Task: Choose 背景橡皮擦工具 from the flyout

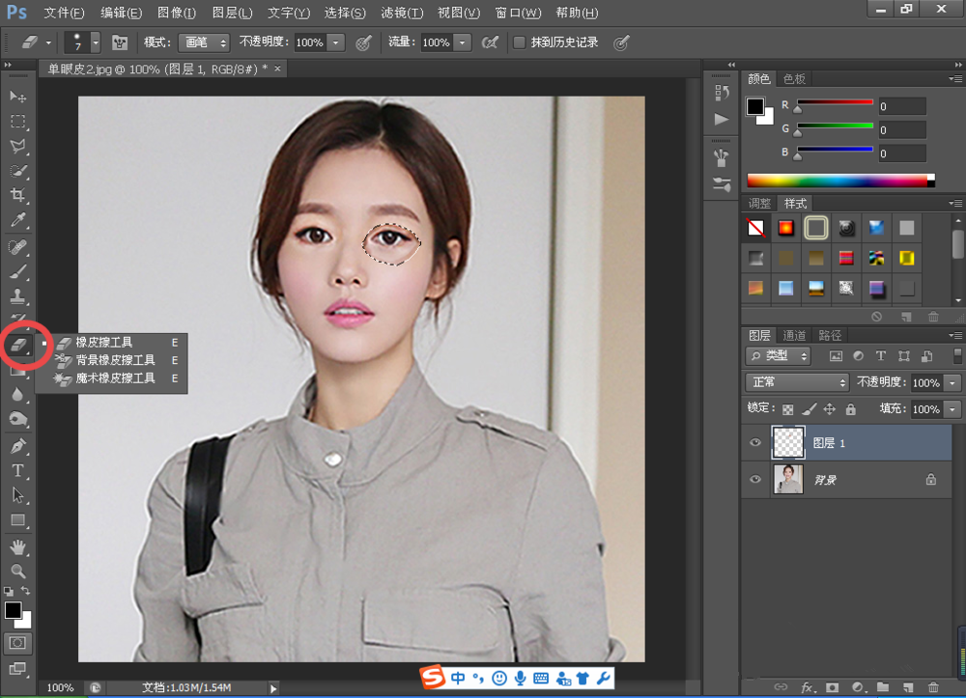Action: click(x=115, y=360)
